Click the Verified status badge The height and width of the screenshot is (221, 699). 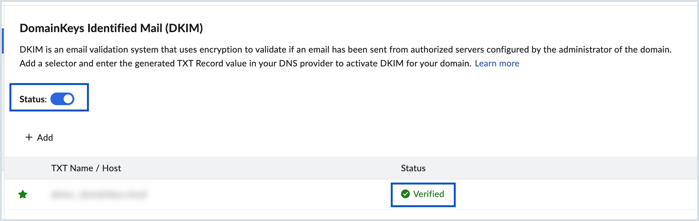tap(423, 194)
